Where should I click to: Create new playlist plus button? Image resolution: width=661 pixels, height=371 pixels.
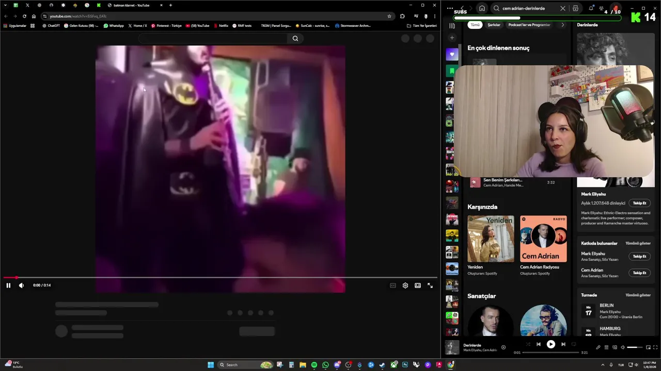(452, 38)
